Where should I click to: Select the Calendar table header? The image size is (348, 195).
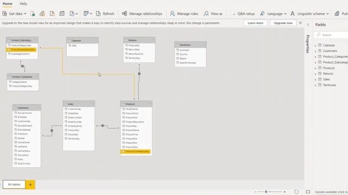[83, 41]
